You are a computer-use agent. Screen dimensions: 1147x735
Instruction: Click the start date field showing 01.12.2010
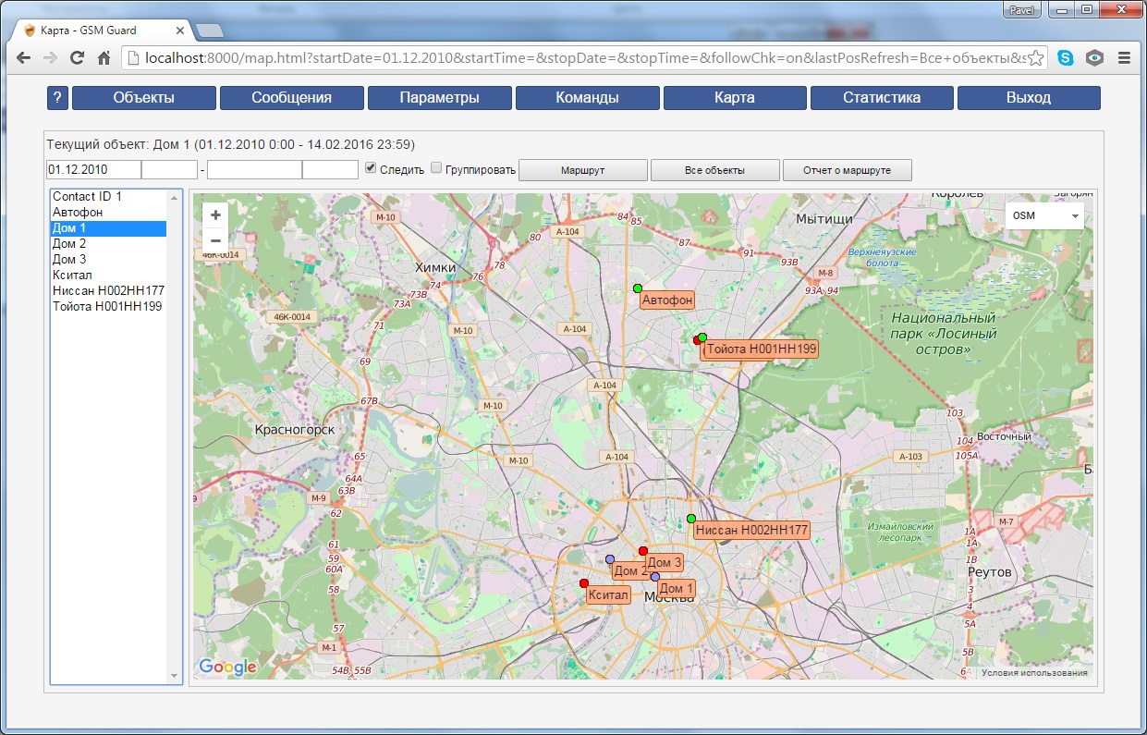[x=93, y=170]
